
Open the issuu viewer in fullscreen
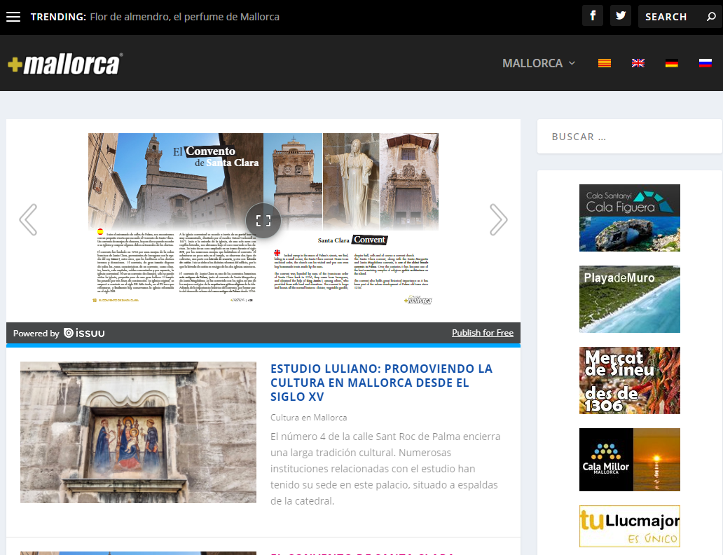(263, 221)
